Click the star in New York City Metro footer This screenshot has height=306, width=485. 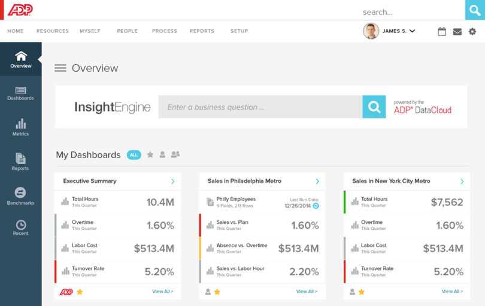coord(362,292)
